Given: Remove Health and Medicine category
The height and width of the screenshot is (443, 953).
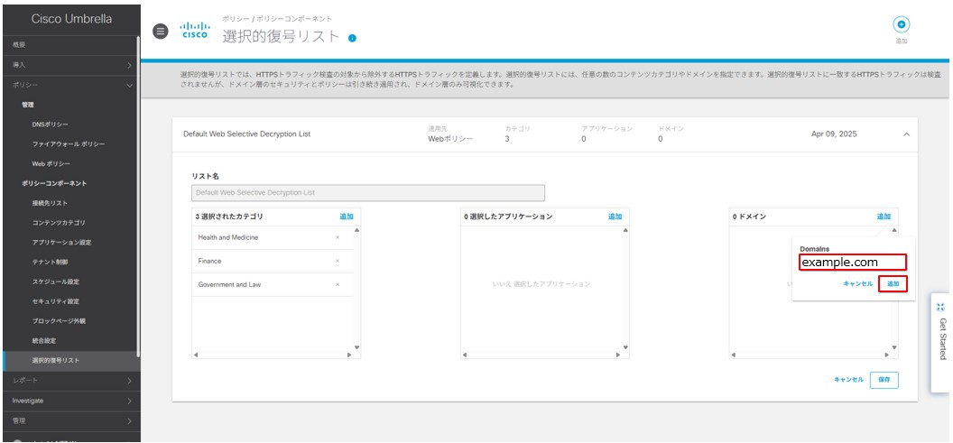Looking at the screenshot, I should 338,237.
